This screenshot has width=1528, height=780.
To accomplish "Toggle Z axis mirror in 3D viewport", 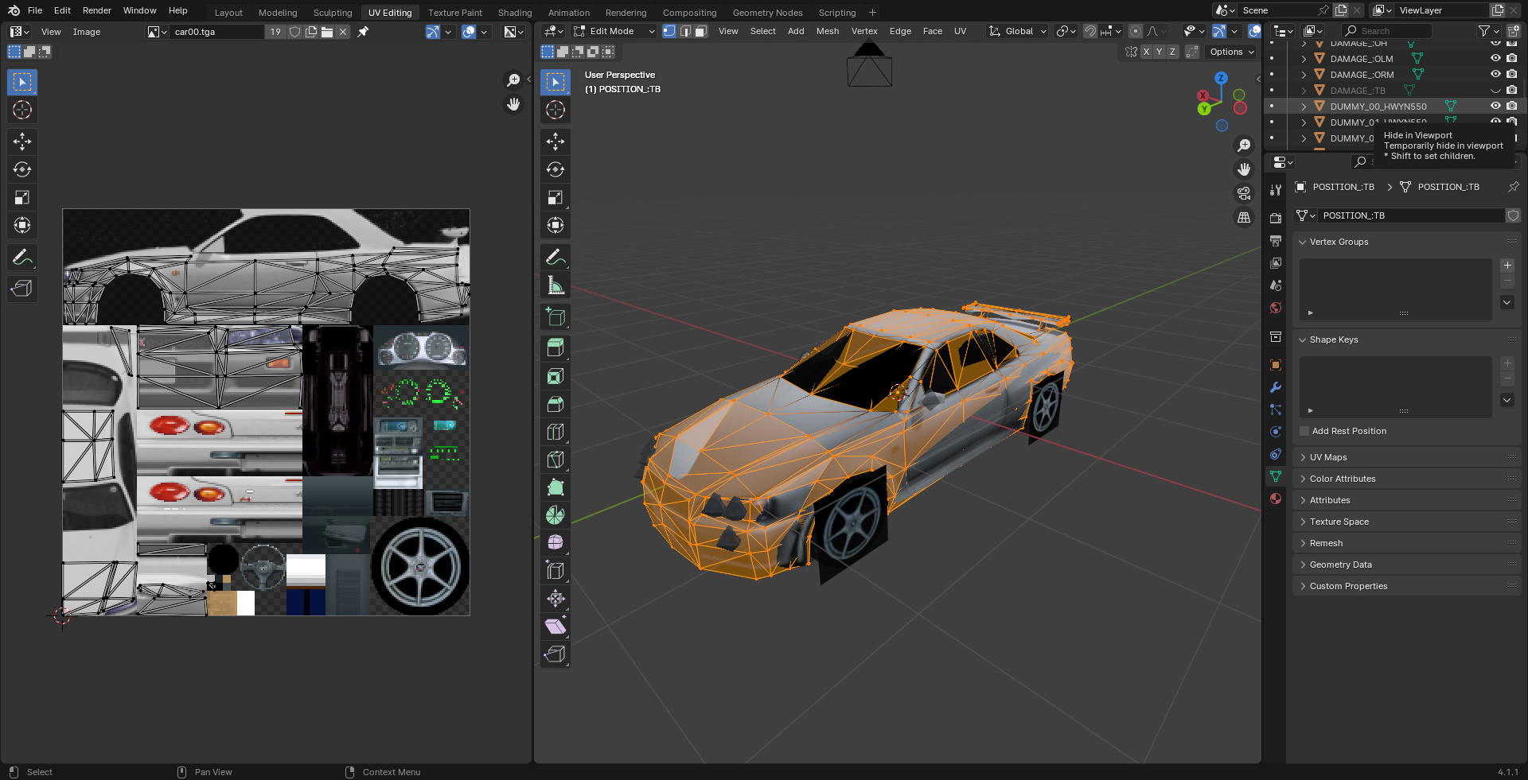I will point(1172,52).
